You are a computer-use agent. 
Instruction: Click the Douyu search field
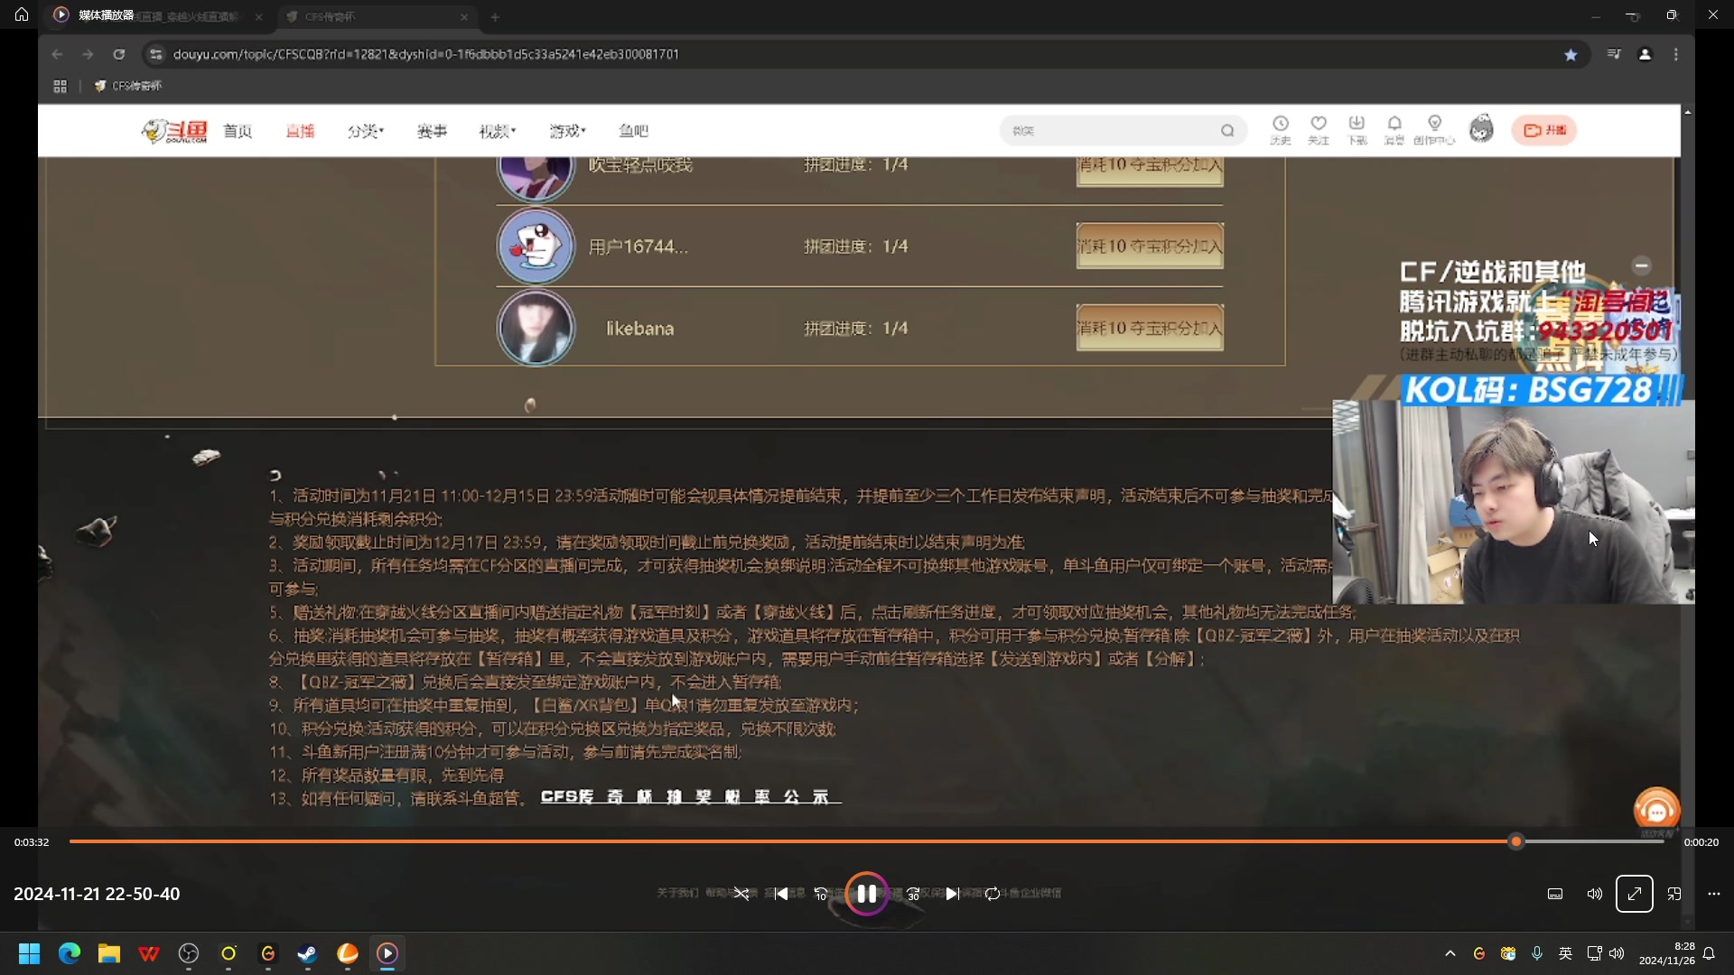[x=1111, y=131]
